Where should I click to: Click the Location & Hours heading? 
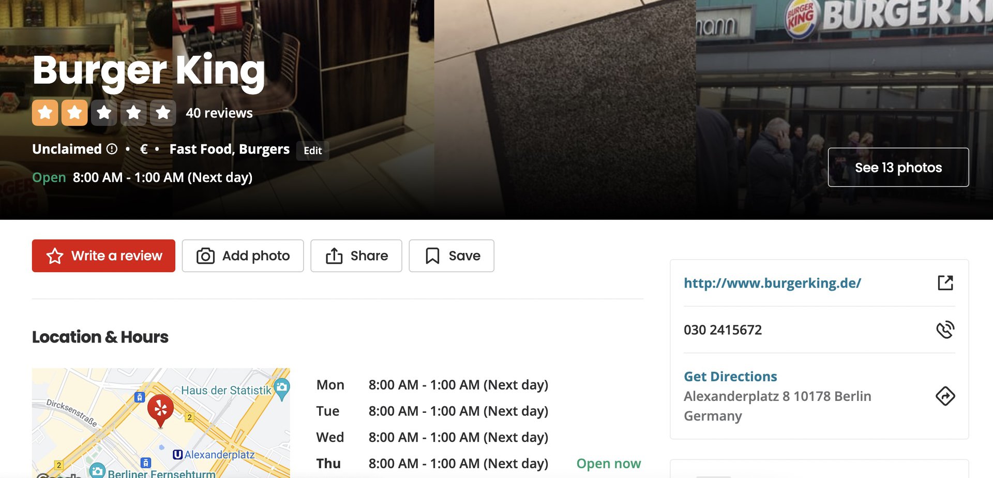pyautogui.click(x=100, y=337)
